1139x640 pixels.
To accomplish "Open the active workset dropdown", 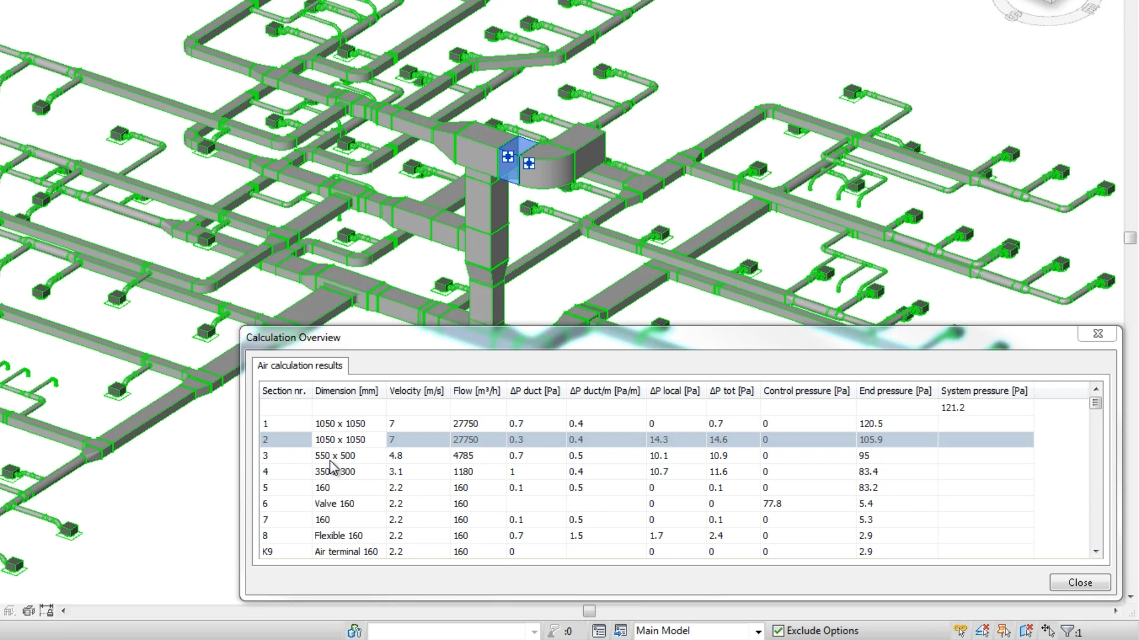I will [533, 631].
